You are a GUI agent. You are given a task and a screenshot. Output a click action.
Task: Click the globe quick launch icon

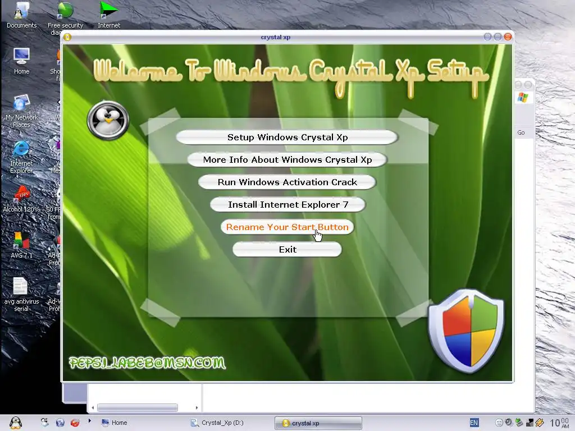pos(60,423)
